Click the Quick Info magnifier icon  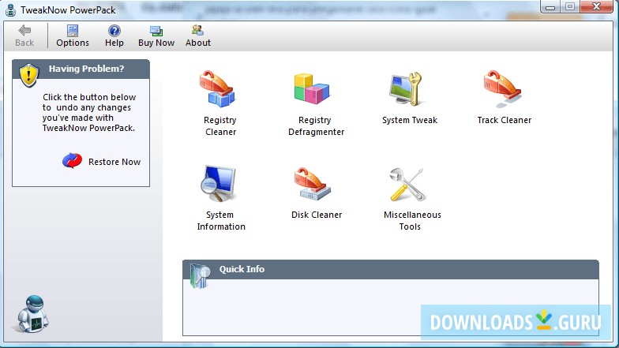(x=200, y=275)
